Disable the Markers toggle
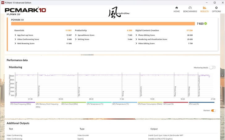The image size is (225, 140). pos(213,111)
